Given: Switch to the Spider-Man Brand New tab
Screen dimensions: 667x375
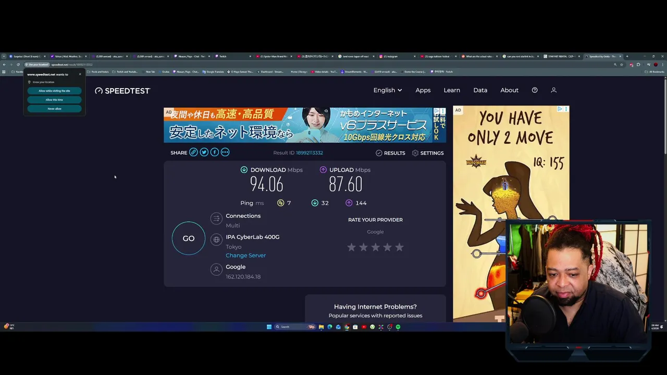Looking at the screenshot, I should point(274,56).
